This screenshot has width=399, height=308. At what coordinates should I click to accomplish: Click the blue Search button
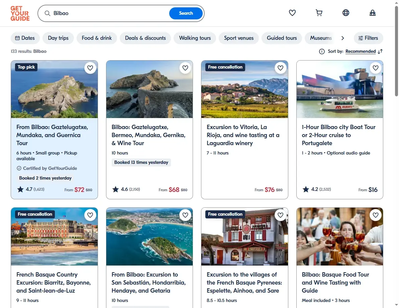[x=186, y=13]
